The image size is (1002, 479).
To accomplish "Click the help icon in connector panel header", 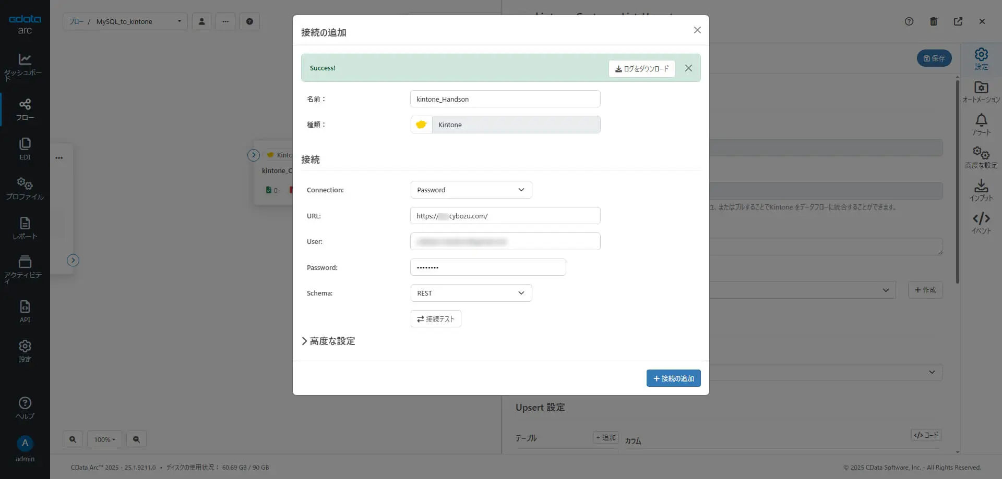I will 909,21.
